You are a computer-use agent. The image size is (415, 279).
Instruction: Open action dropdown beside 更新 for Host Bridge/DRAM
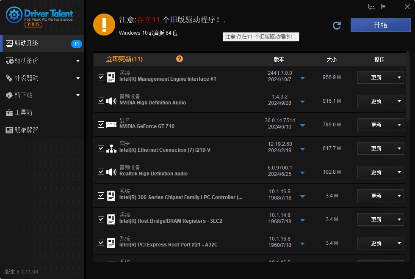point(399,219)
